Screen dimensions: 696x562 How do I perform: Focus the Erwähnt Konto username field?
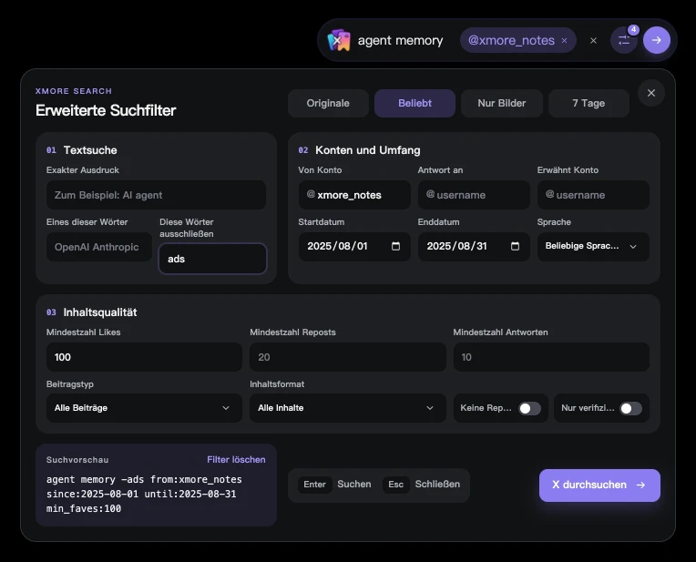(x=593, y=195)
